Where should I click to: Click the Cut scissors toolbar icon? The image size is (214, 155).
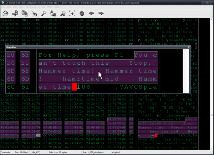click(x=15, y=14)
